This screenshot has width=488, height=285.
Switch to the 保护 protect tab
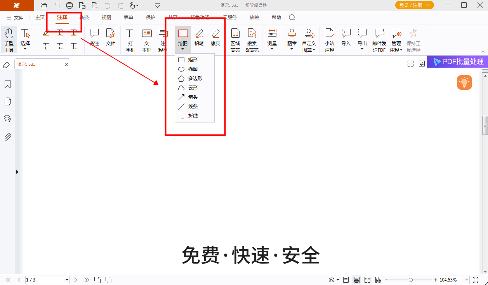point(151,17)
